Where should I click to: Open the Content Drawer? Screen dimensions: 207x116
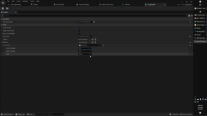coord(7,114)
